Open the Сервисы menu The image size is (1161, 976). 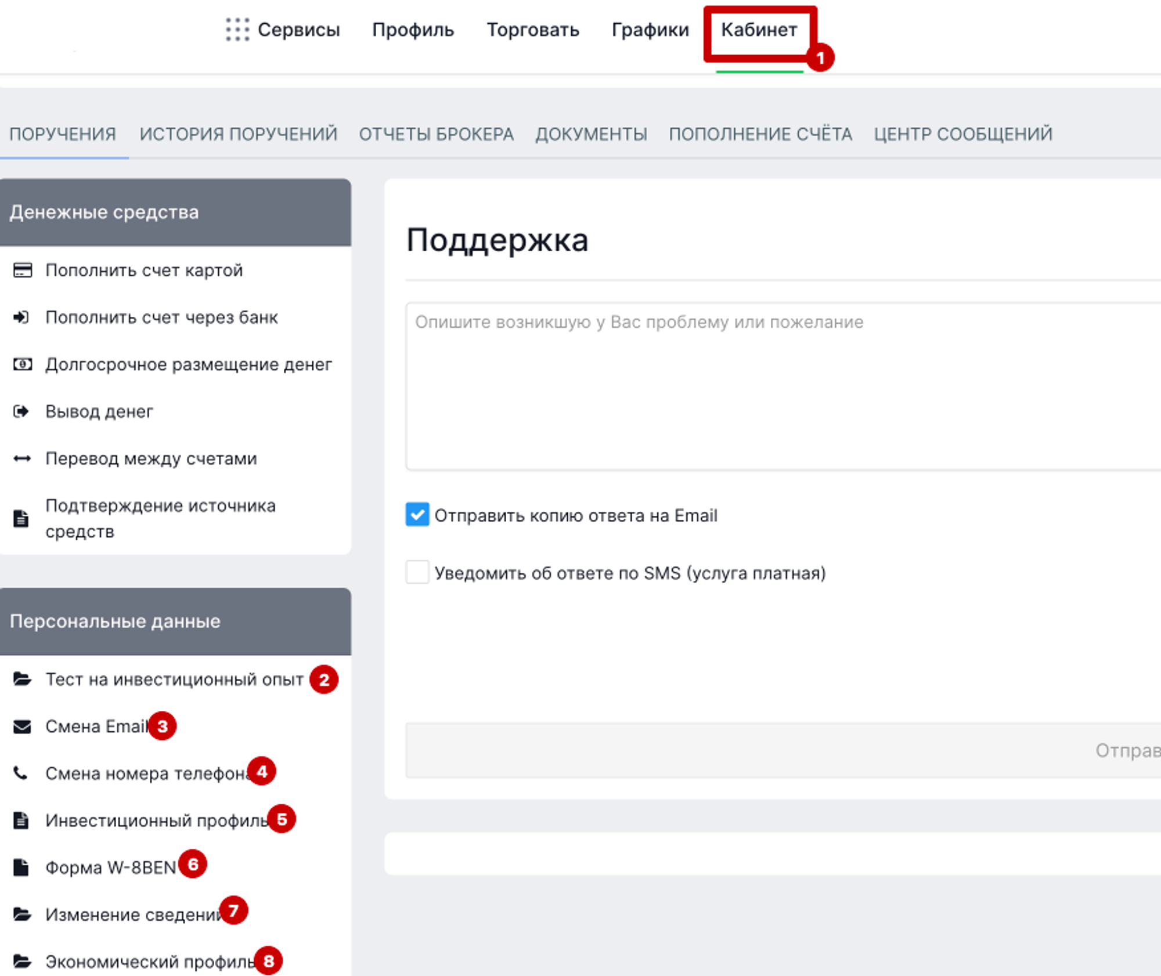(x=298, y=30)
